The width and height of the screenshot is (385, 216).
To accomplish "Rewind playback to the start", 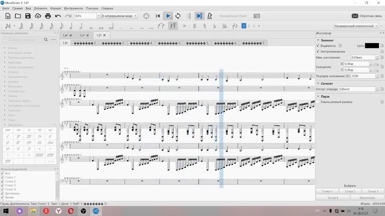I will (x=158, y=16).
